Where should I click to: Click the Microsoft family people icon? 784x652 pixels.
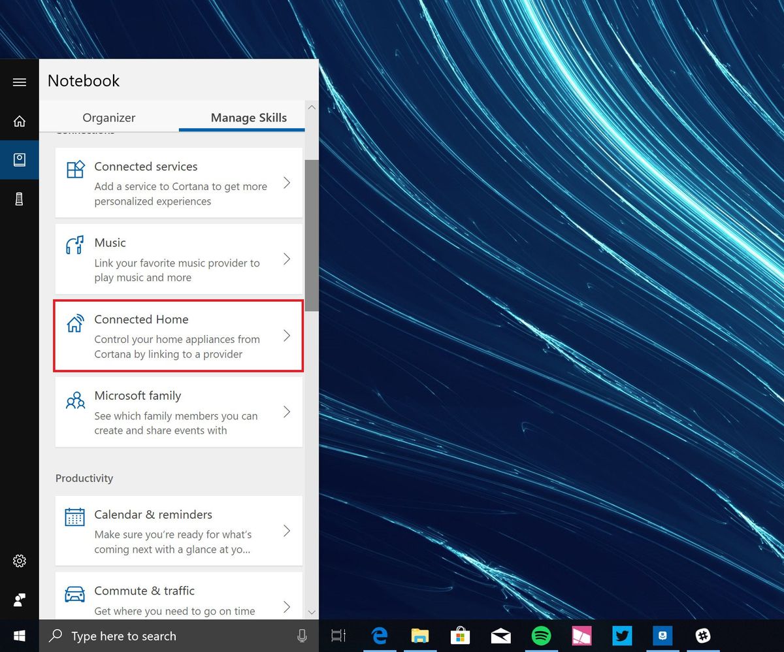(75, 398)
